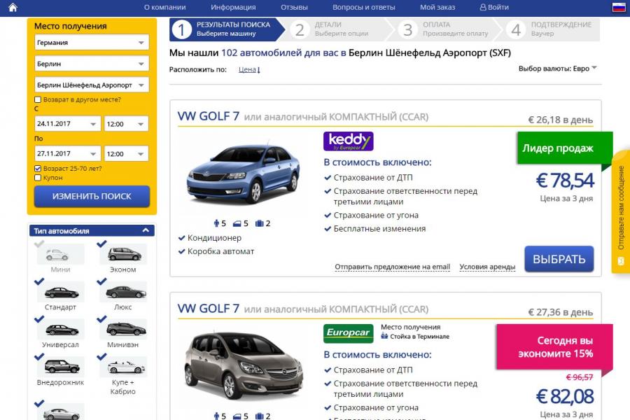Select the Эконом car type icon
This screenshot has width=630, height=420.
click(x=124, y=254)
